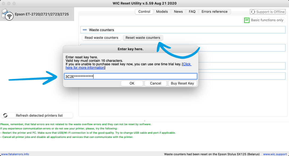Click Reset waste counters button

click(143, 38)
